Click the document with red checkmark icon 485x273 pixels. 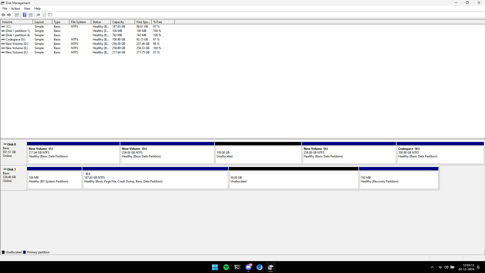(x=44, y=15)
